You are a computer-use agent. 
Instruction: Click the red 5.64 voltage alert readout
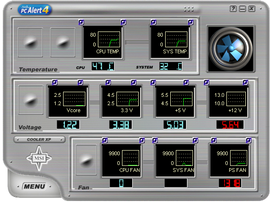pos(230,125)
